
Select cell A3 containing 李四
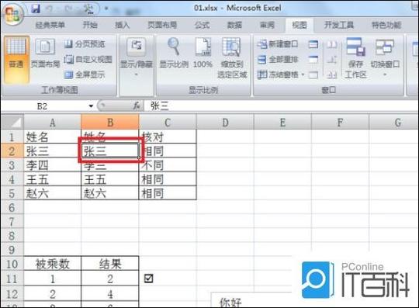tap(53, 165)
